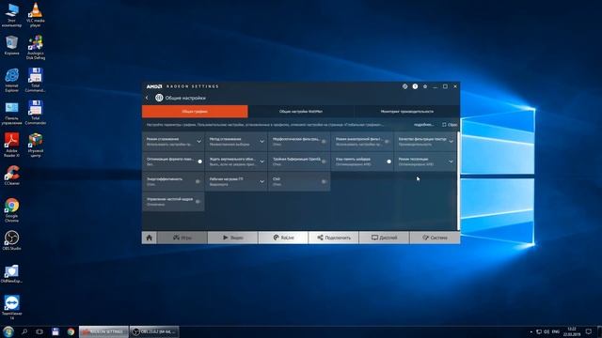Open CCleaner desktop icon
Image resolution: width=602 pixels, height=338 pixels.
pos(11,176)
